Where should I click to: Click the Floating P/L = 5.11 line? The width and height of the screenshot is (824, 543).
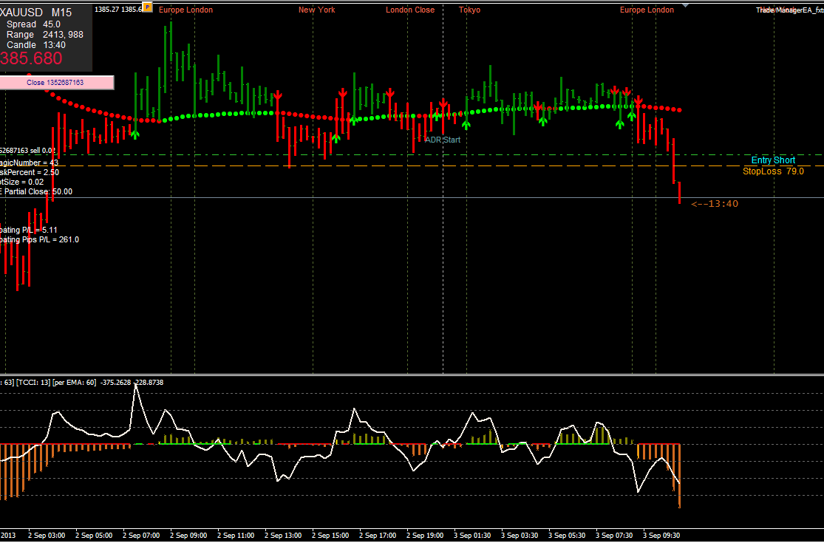(29, 230)
